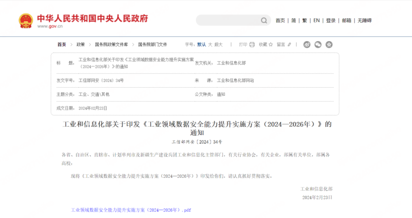Click the 收藏 bookmark label

click(x=263, y=45)
